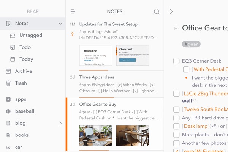
Task: Uncheck the eero Wi-Fi system checkbox
Action: click(176, 150)
